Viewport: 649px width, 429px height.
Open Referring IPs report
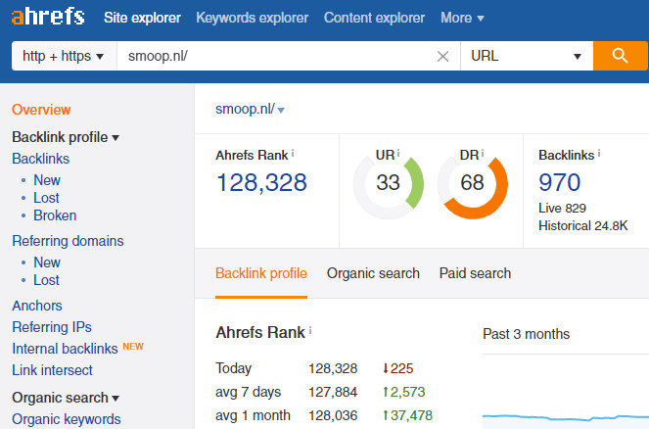[52, 327]
